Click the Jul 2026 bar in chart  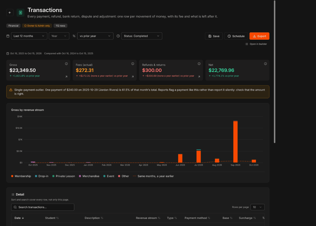199,156
